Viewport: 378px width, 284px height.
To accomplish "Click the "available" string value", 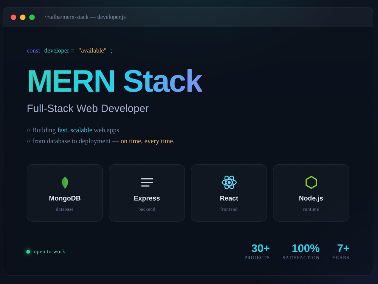I will pos(92,50).
